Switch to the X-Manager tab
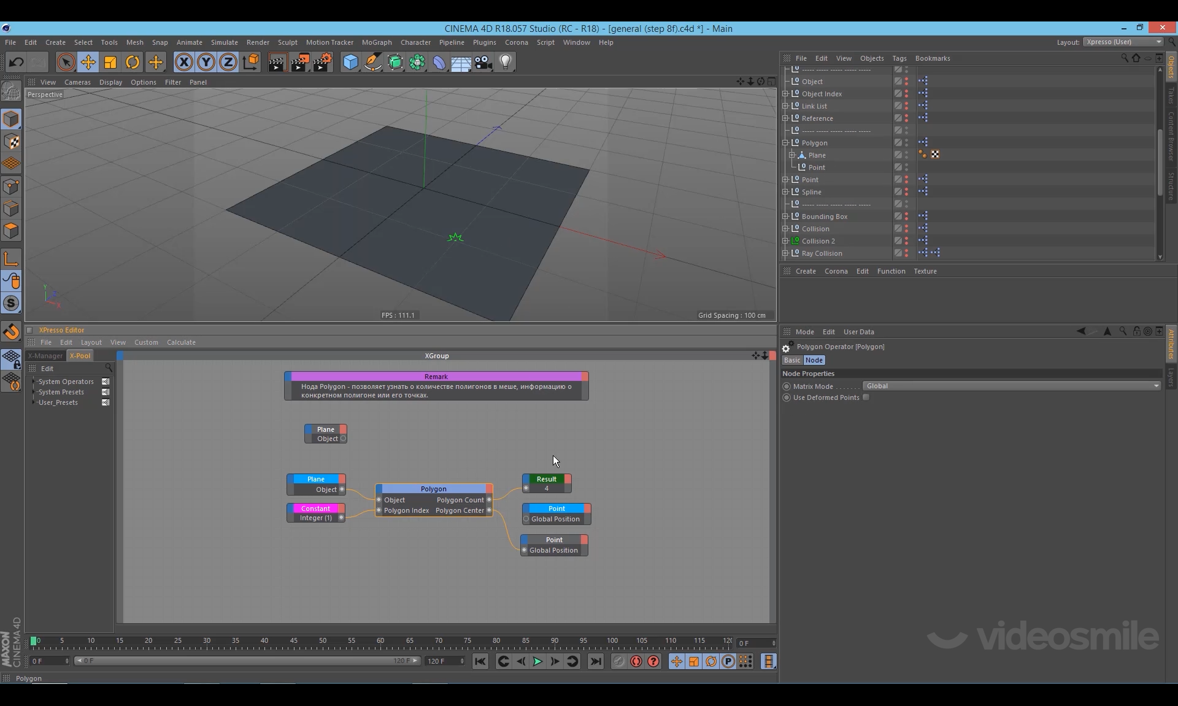Image resolution: width=1178 pixels, height=706 pixels. point(45,356)
